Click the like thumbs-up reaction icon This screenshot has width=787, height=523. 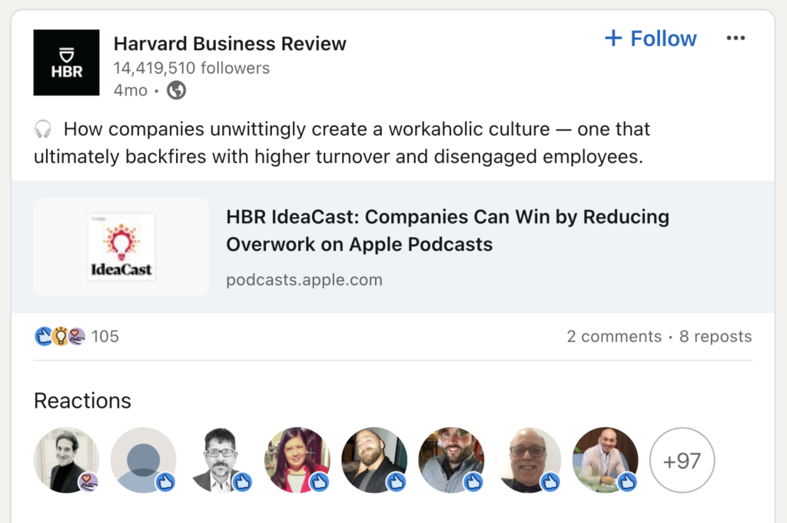point(44,336)
